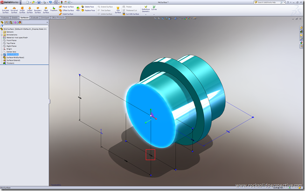Viewport: 305px width, 191px height.
Task: Click the Ruled Surface command
Action: (x=66, y=14)
